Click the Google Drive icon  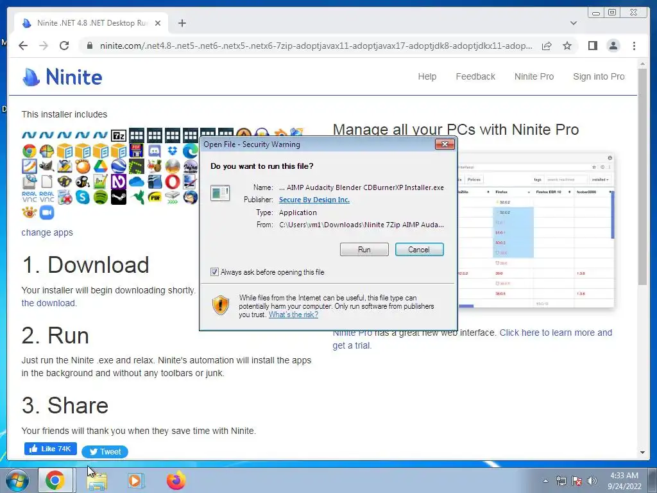[x=101, y=166]
